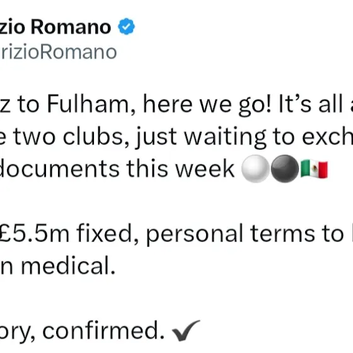
Task: Click the word fixed
Action: [x=107, y=234]
